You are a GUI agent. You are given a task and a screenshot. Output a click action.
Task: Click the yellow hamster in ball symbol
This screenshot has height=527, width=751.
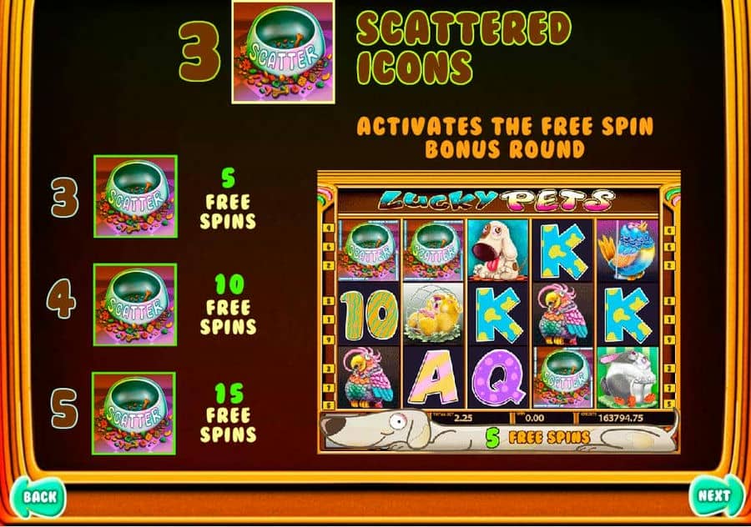433,314
